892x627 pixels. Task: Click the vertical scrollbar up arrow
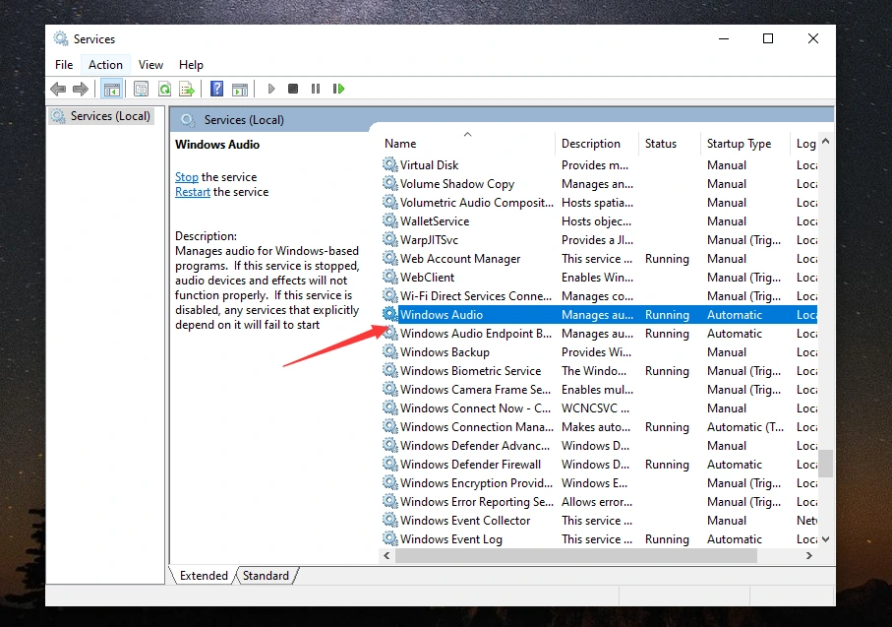825,141
